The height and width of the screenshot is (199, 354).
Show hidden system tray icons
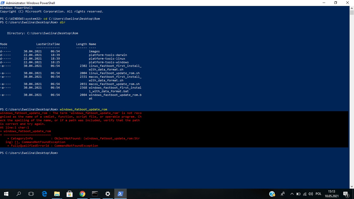pos(292,194)
